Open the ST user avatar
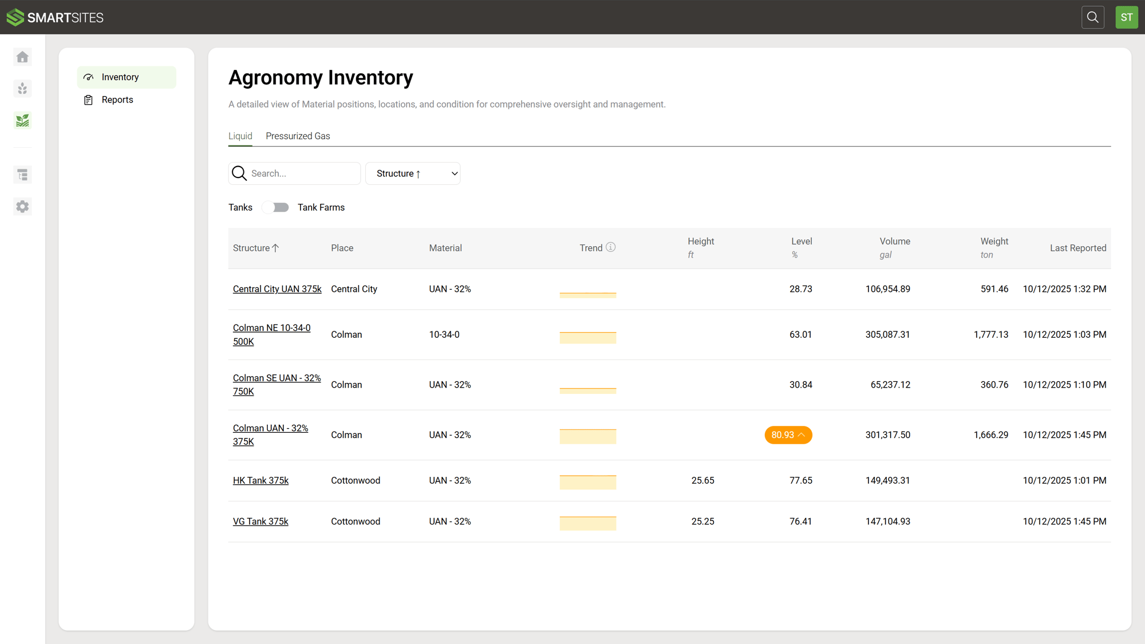Image resolution: width=1145 pixels, height=644 pixels. [1126, 17]
